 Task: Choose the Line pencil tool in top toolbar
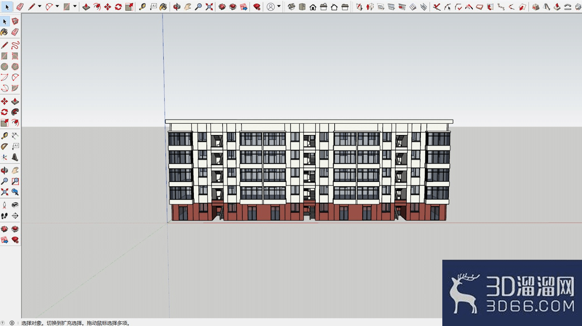[32, 7]
